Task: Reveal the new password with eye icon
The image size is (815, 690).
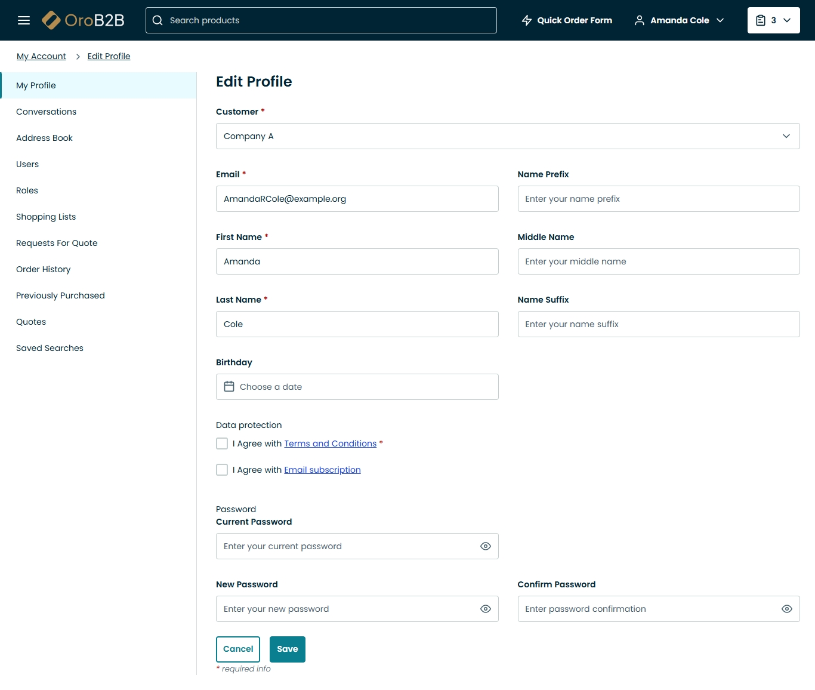Action: point(486,609)
